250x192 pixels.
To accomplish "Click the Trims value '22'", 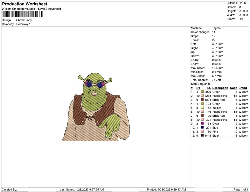I will [x=214, y=40].
